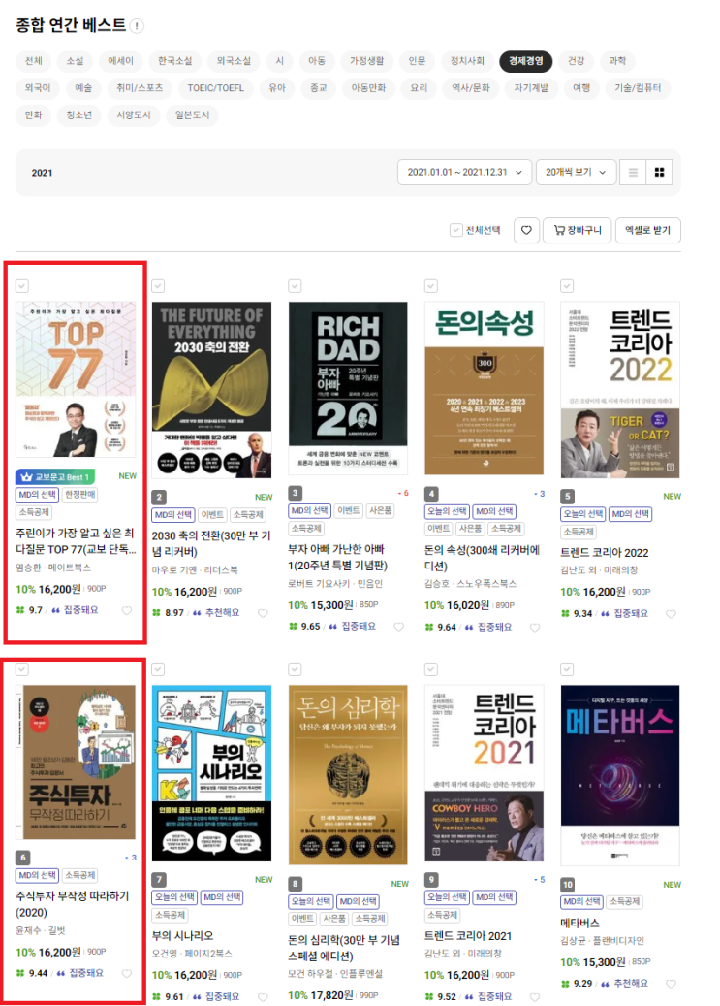720x1006 pixels.
Task: Click 한정판매 tag on TOP 77 book
Action: pos(80,495)
